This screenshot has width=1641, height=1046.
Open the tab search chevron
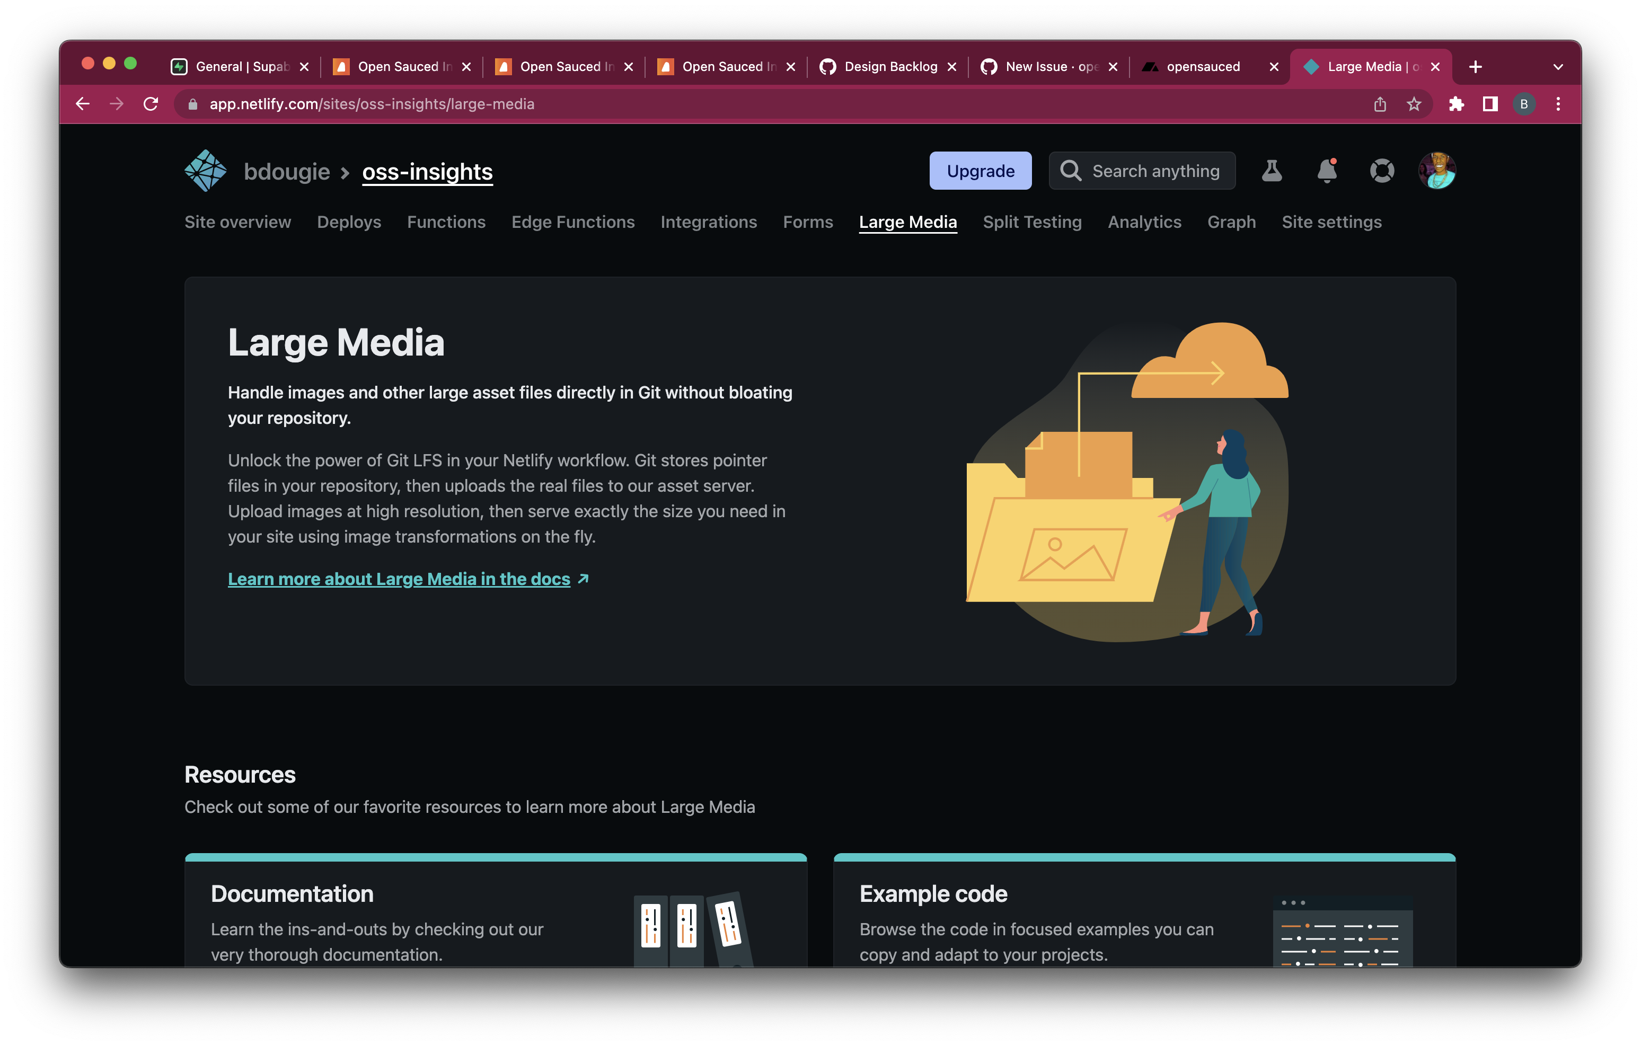point(1557,66)
